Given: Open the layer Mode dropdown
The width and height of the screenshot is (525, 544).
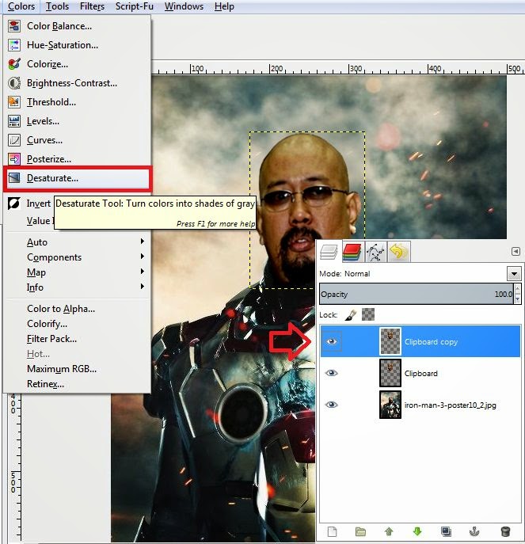Looking at the screenshot, I should pos(514,274).
